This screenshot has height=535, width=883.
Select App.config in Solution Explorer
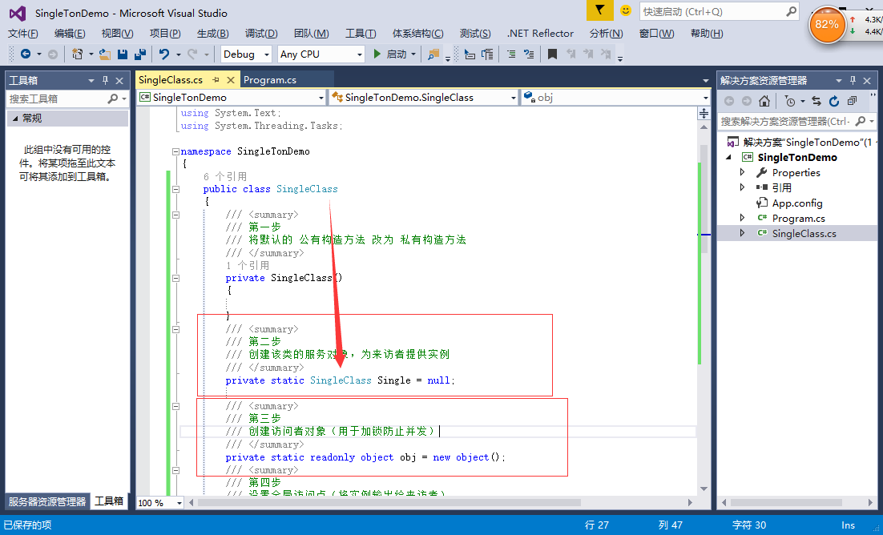(797, 203)
